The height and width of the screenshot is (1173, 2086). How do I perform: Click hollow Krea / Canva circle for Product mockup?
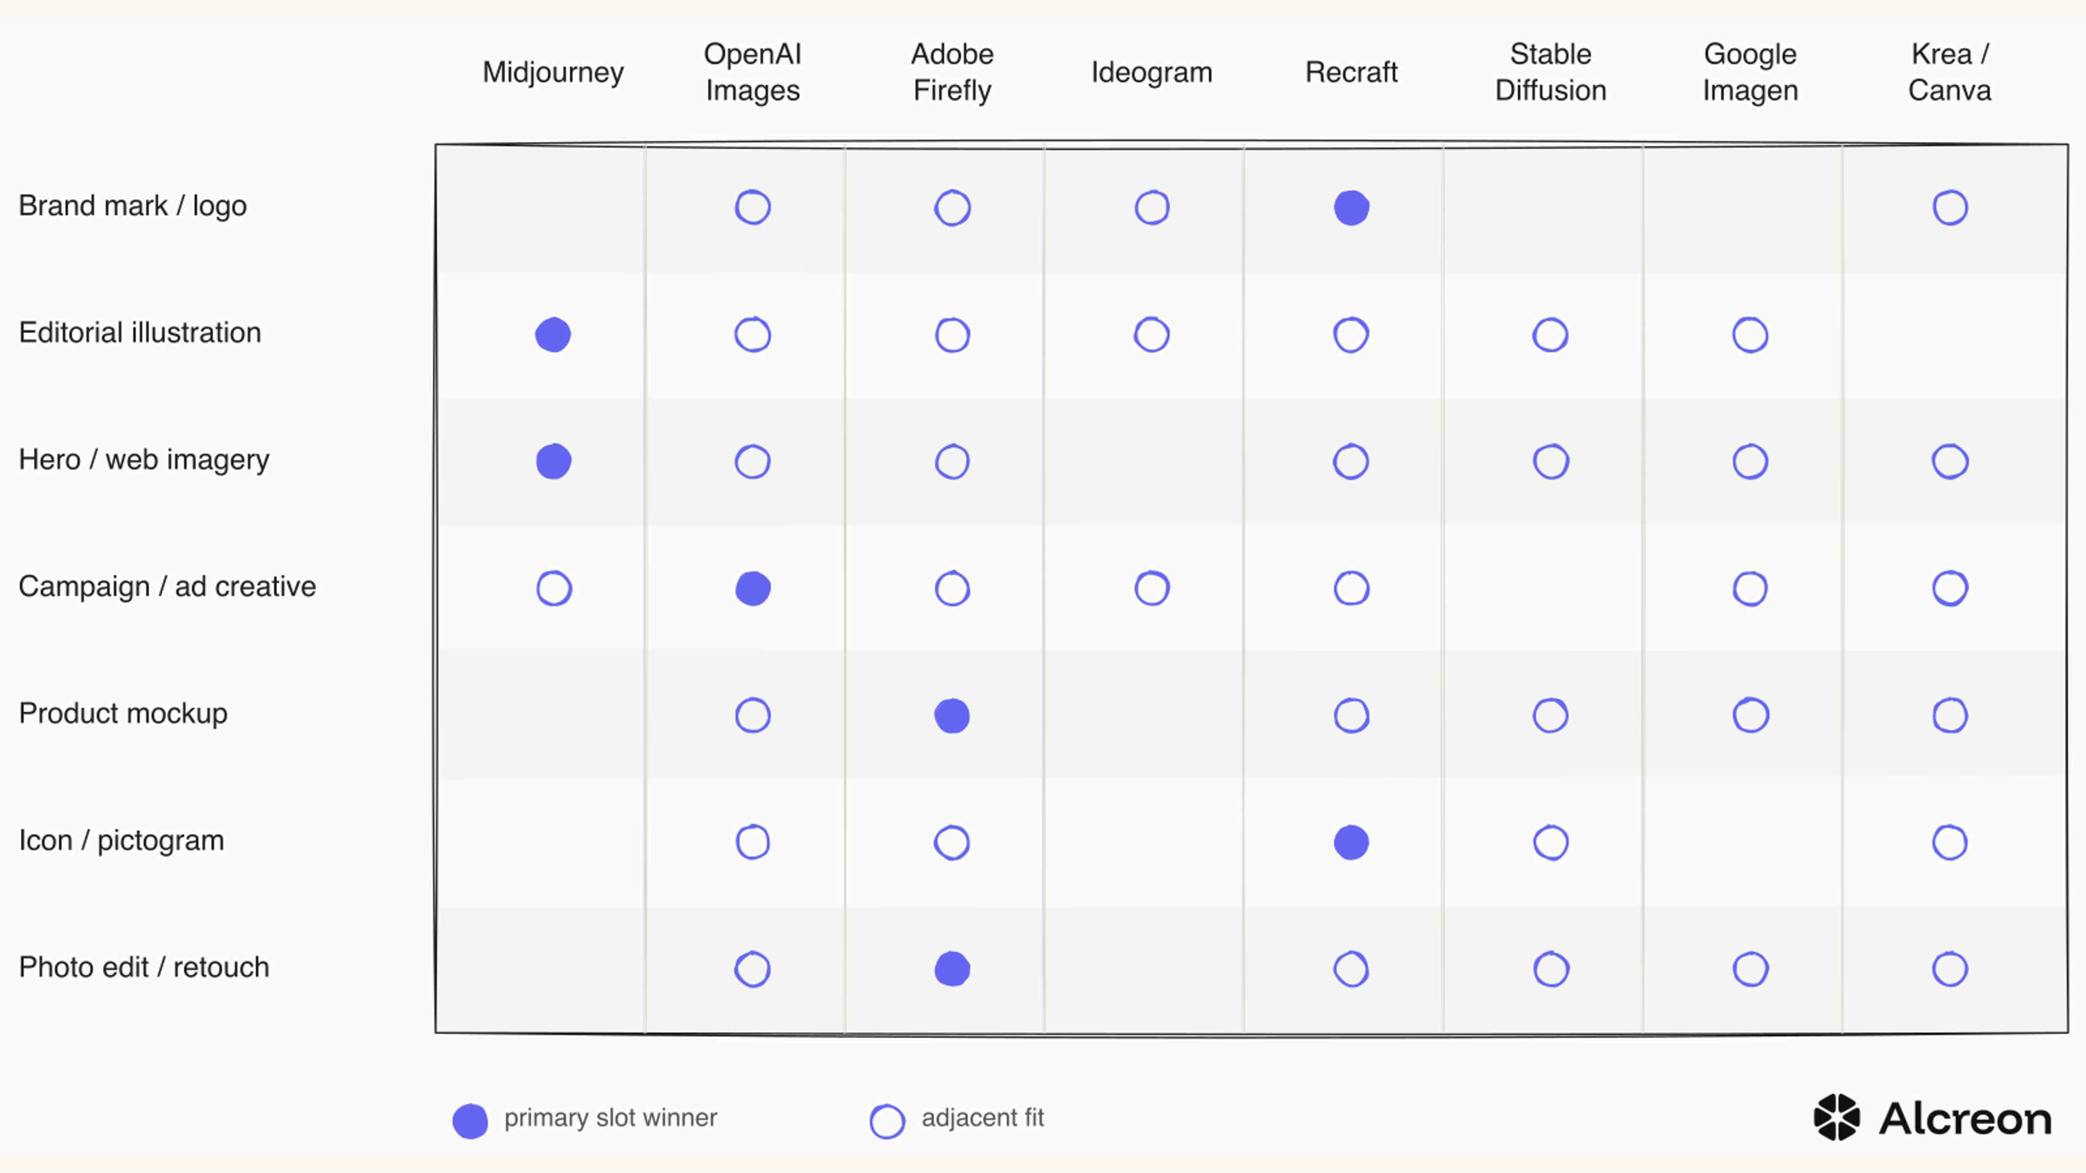pyautogui.click(x=1950, y=716)
